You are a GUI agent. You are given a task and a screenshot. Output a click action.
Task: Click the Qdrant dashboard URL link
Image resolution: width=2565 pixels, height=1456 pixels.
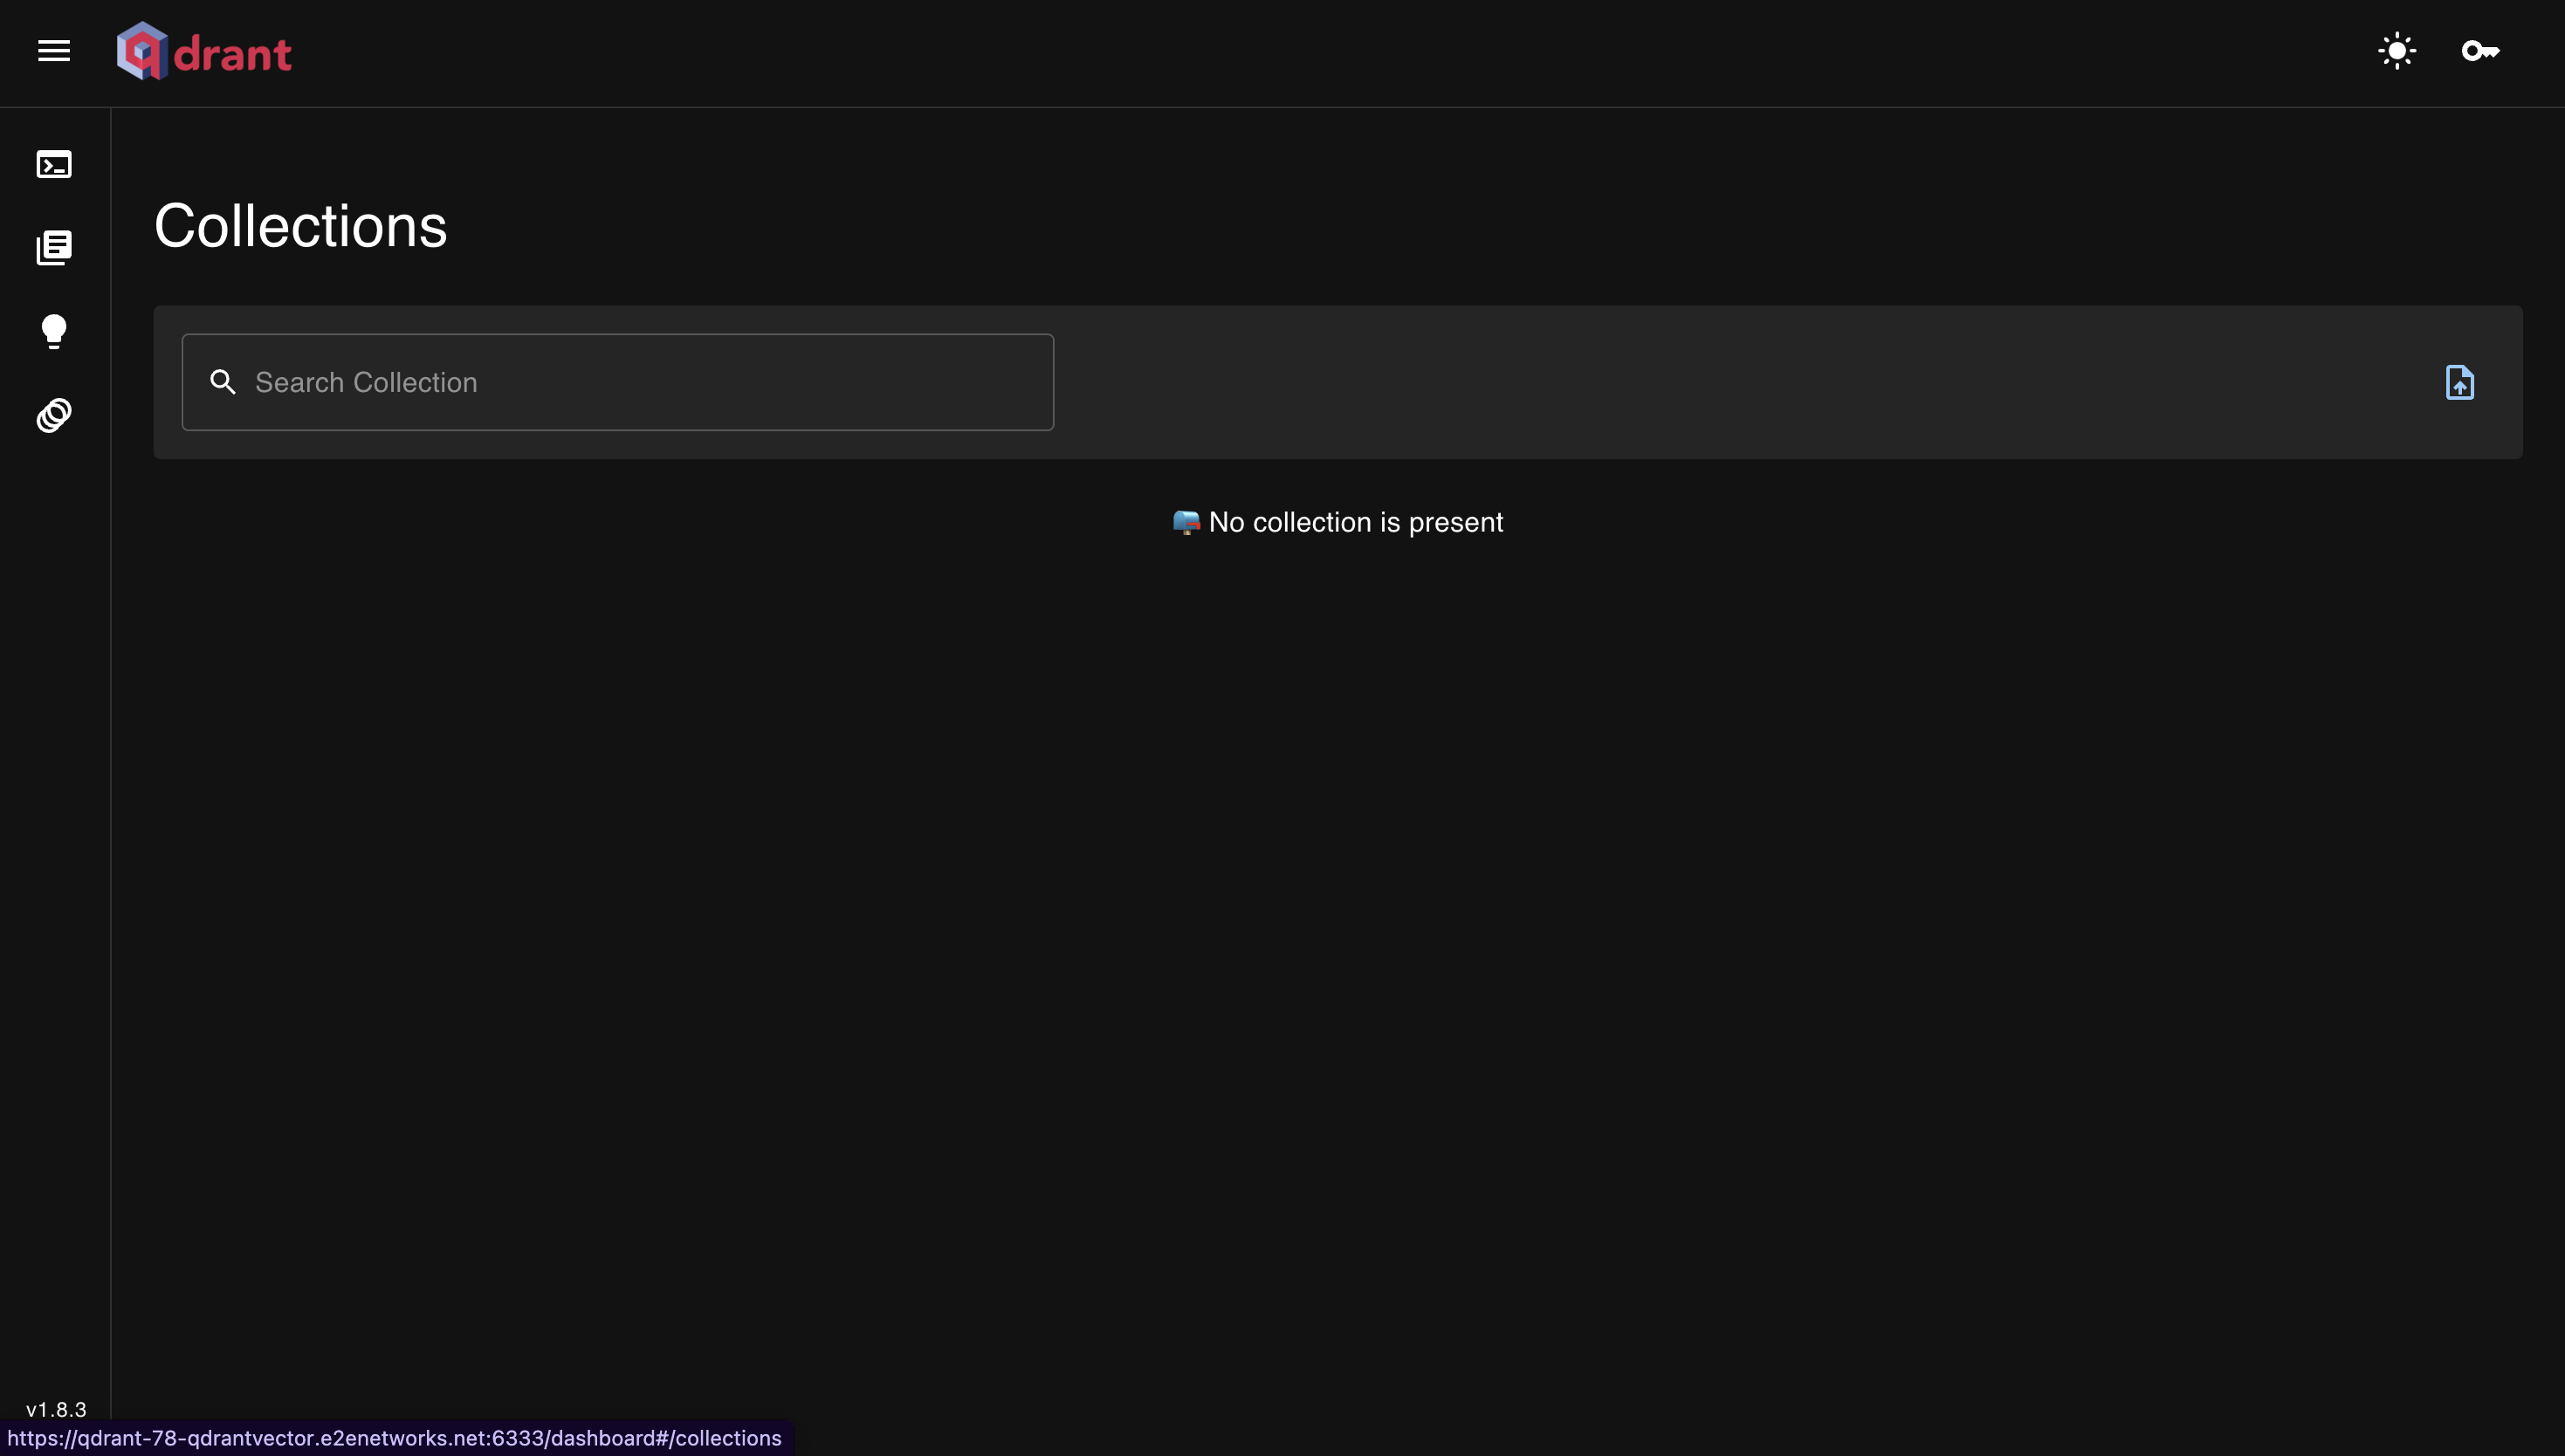point(395,1437)
